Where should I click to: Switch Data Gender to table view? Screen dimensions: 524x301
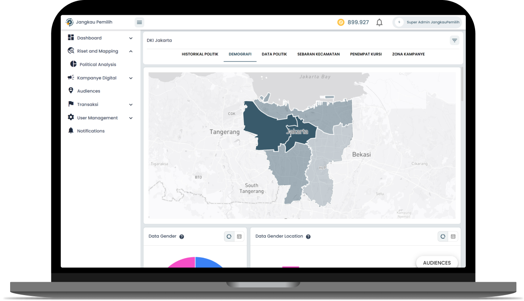coord(239,237)
